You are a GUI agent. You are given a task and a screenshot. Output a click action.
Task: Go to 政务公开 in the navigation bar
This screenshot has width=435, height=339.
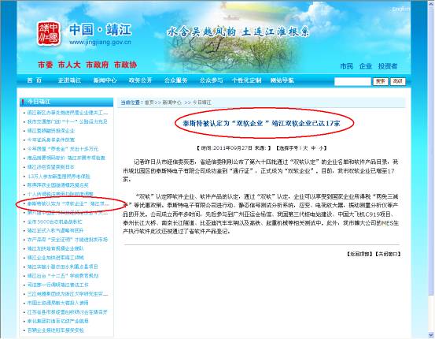click(140, 80)
